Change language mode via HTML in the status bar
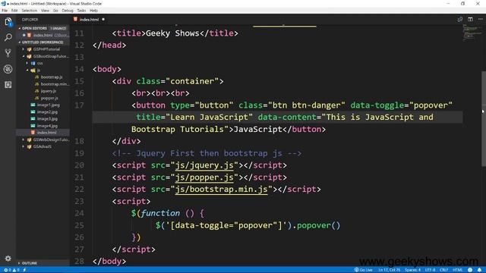486x273 pixels. pyautogui.click(x=457, y=270)
